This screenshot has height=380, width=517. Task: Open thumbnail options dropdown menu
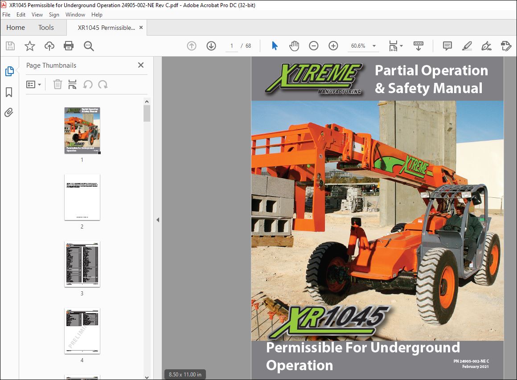33,85
